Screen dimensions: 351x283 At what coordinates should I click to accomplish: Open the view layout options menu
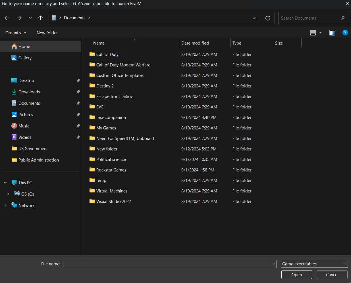(315, 33)
